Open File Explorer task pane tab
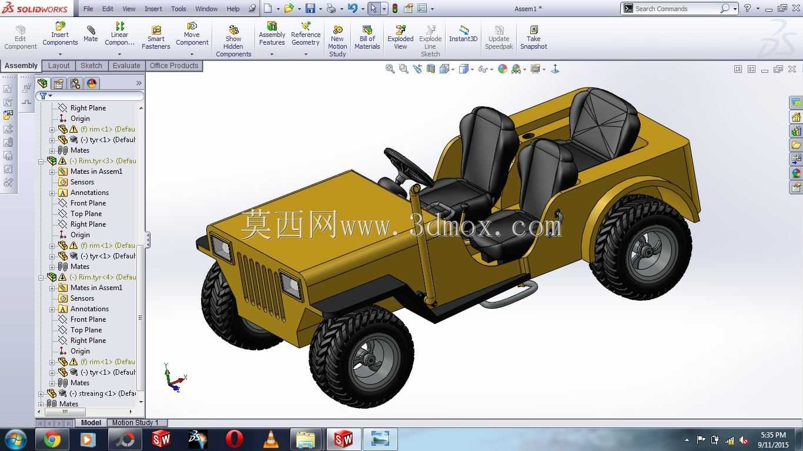The image size is (803, 451). tap(796, 145)
